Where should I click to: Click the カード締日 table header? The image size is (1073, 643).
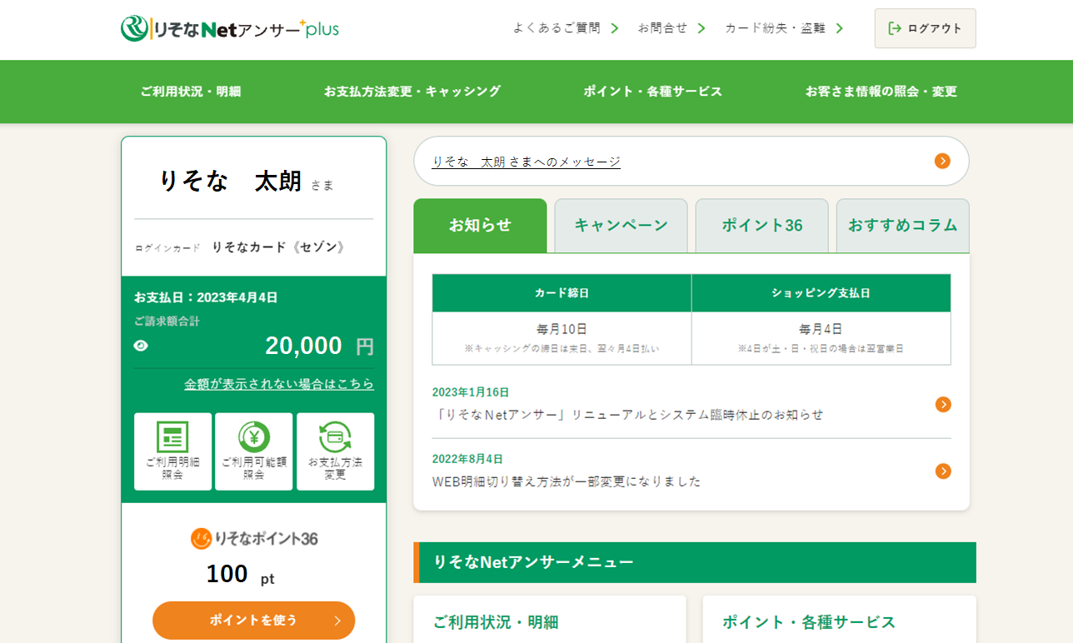coord(562,293)
